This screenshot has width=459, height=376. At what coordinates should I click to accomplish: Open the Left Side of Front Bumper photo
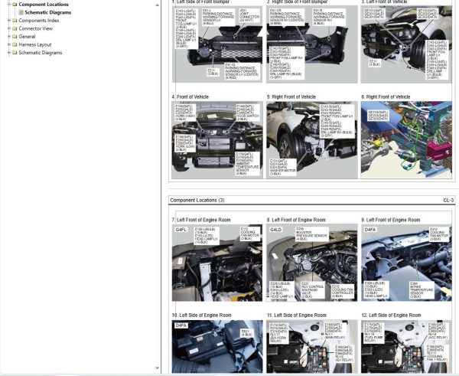click(x=217, y=44)
